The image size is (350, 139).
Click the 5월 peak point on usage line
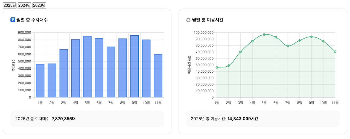264,35
